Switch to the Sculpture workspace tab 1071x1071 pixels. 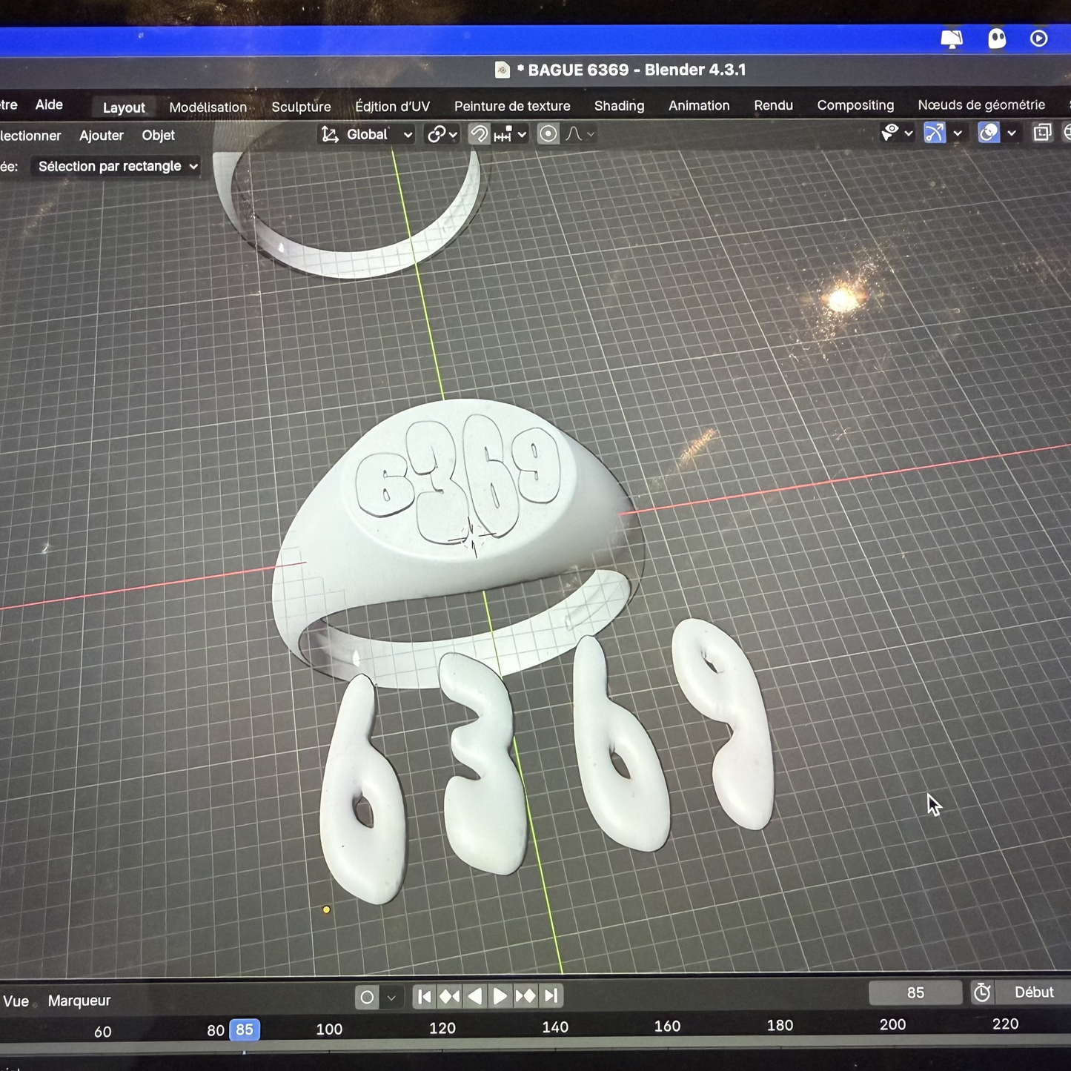301,107
